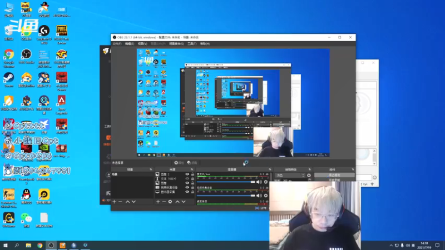Pop out the 混音器 dock panel icon
The width and height of the screenshot is (445, 250).
tap(270, 169)
